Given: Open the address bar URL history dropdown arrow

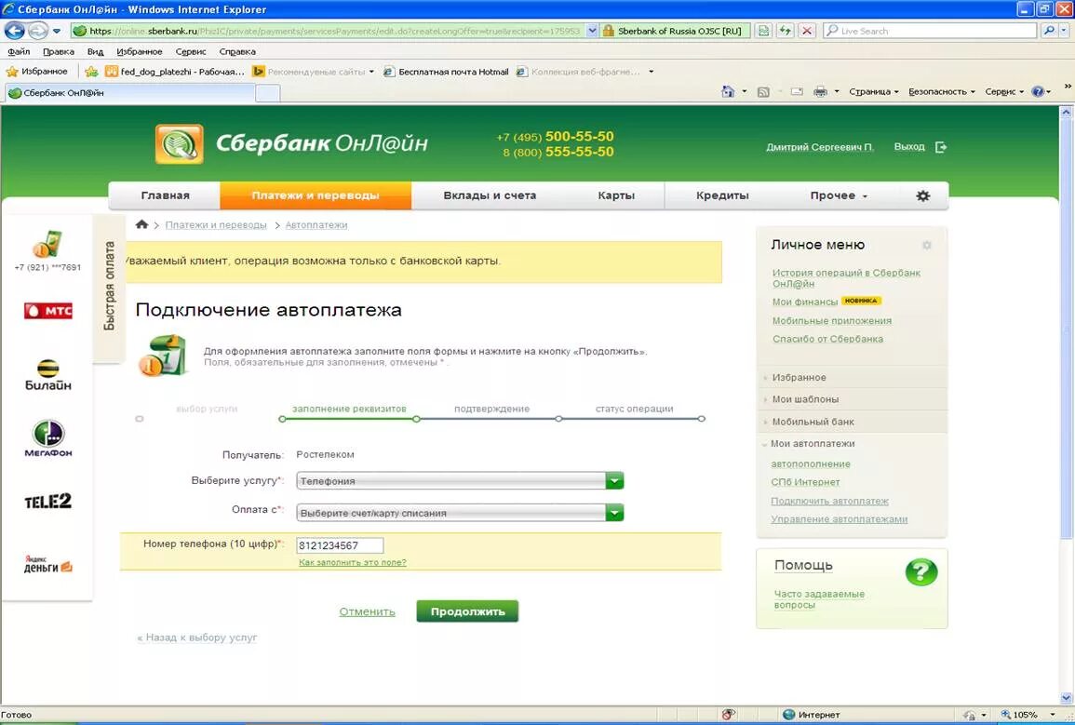Looking at the screenshot, I should click(x=592, y=31).
